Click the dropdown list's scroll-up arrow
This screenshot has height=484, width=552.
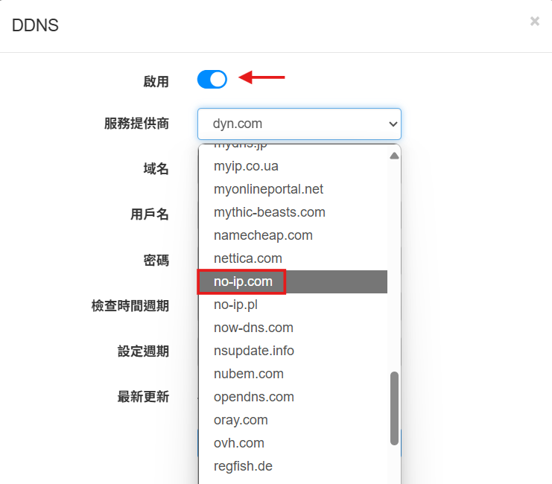click(x=394, y=156)
